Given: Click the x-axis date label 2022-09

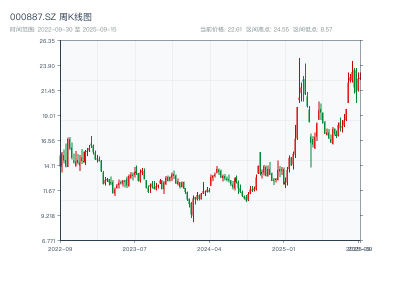Looking at the screenshot, I should [60, 249].
